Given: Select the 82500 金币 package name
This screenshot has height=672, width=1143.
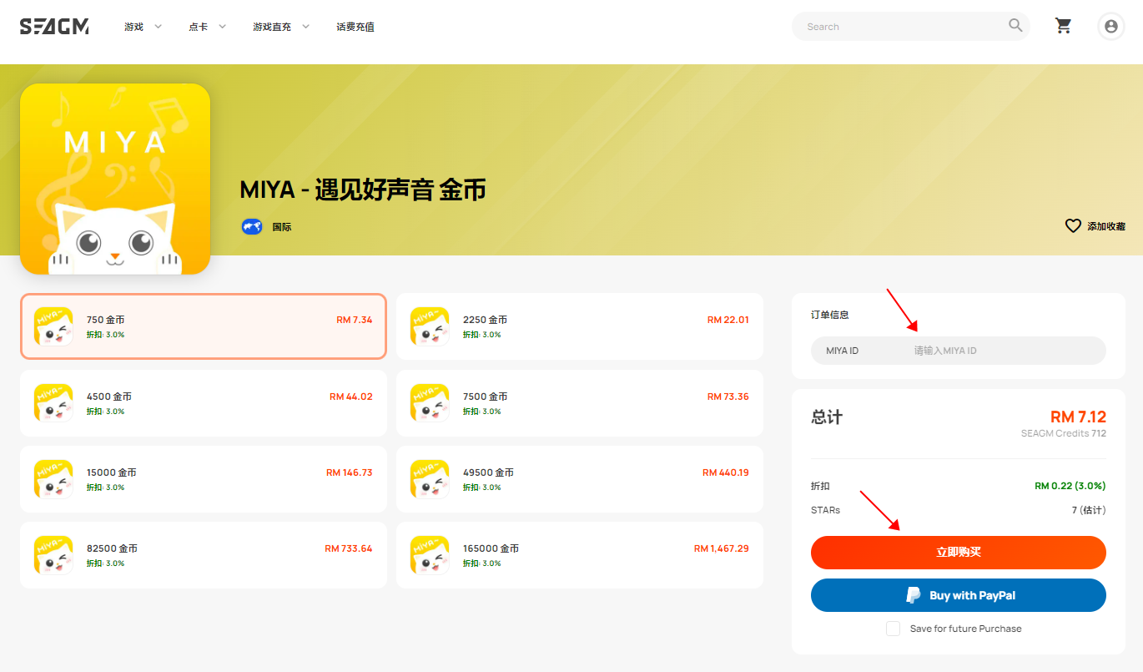Looking at the screenshot, I should coord(112,548).
